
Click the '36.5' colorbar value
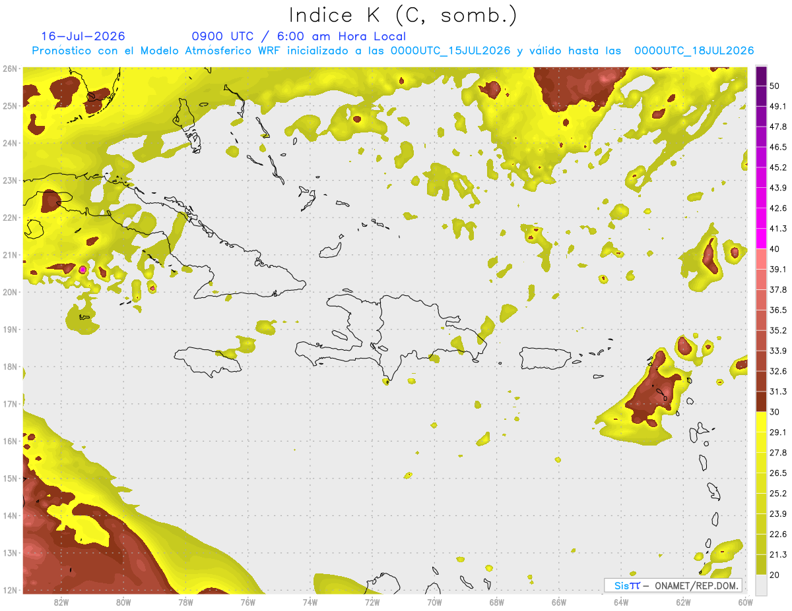[x=778, y=310]
